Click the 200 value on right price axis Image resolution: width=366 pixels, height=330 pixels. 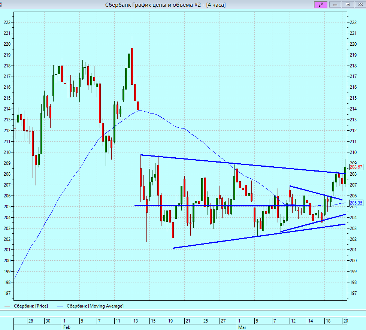pyautogui.click(x=353, y=261)
